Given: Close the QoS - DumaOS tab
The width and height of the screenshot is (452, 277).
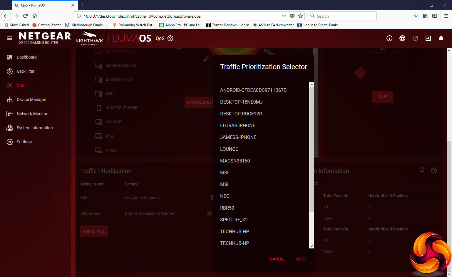Looking at the screenshot, I should click(73, 5).
